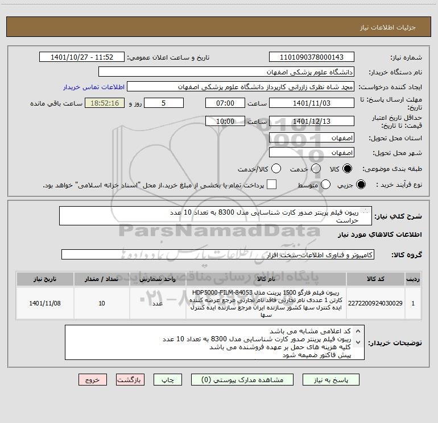
Task: Select the جزیی purchase type radio
Action: click(361, 185)
